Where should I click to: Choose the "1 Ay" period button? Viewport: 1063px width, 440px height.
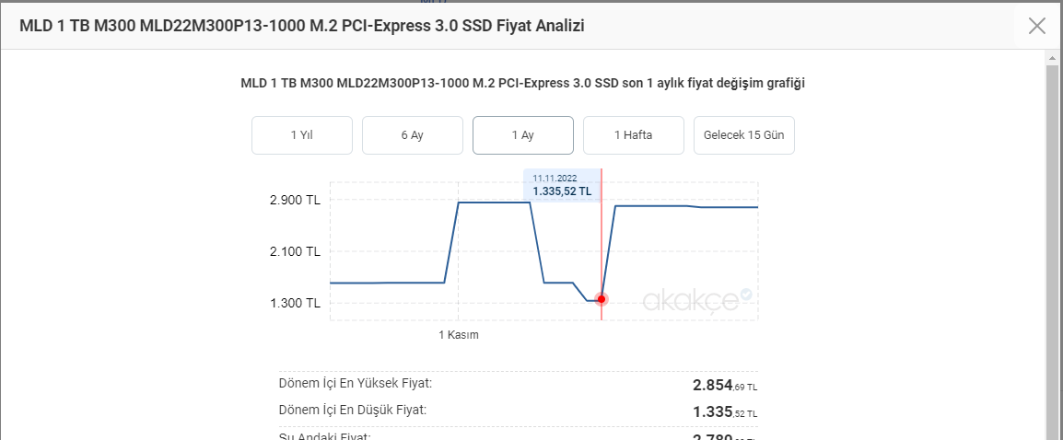[523, 135]
